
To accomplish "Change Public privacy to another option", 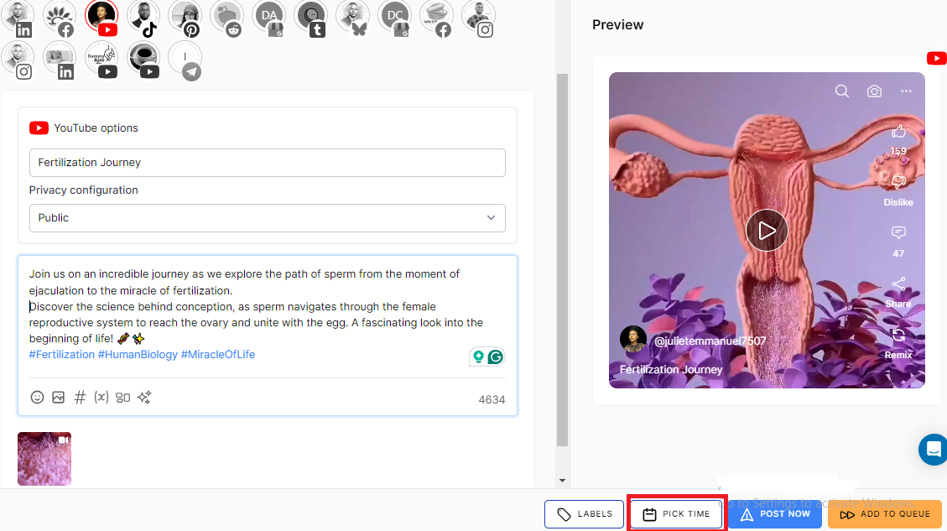I will (490, 217).
